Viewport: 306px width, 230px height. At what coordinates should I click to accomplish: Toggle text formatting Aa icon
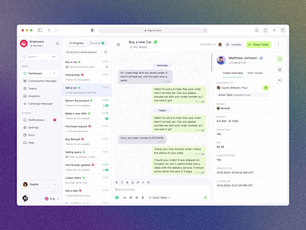[124, 197]
